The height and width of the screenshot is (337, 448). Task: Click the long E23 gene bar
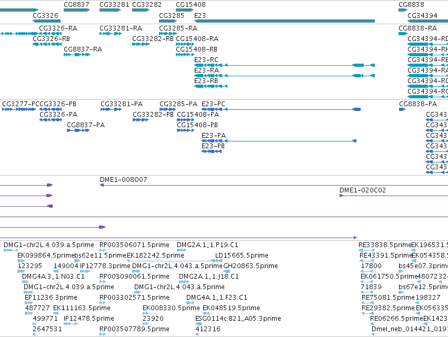click(x=284, y=21)
